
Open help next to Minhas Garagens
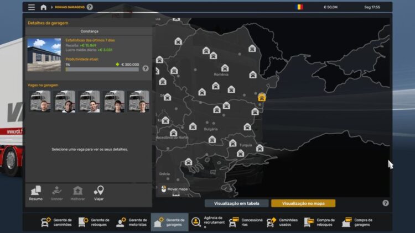tap(90, 7)
